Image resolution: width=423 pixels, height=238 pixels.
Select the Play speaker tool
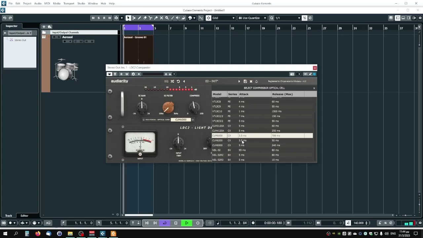pyautogui.click(x=178, y=18)
